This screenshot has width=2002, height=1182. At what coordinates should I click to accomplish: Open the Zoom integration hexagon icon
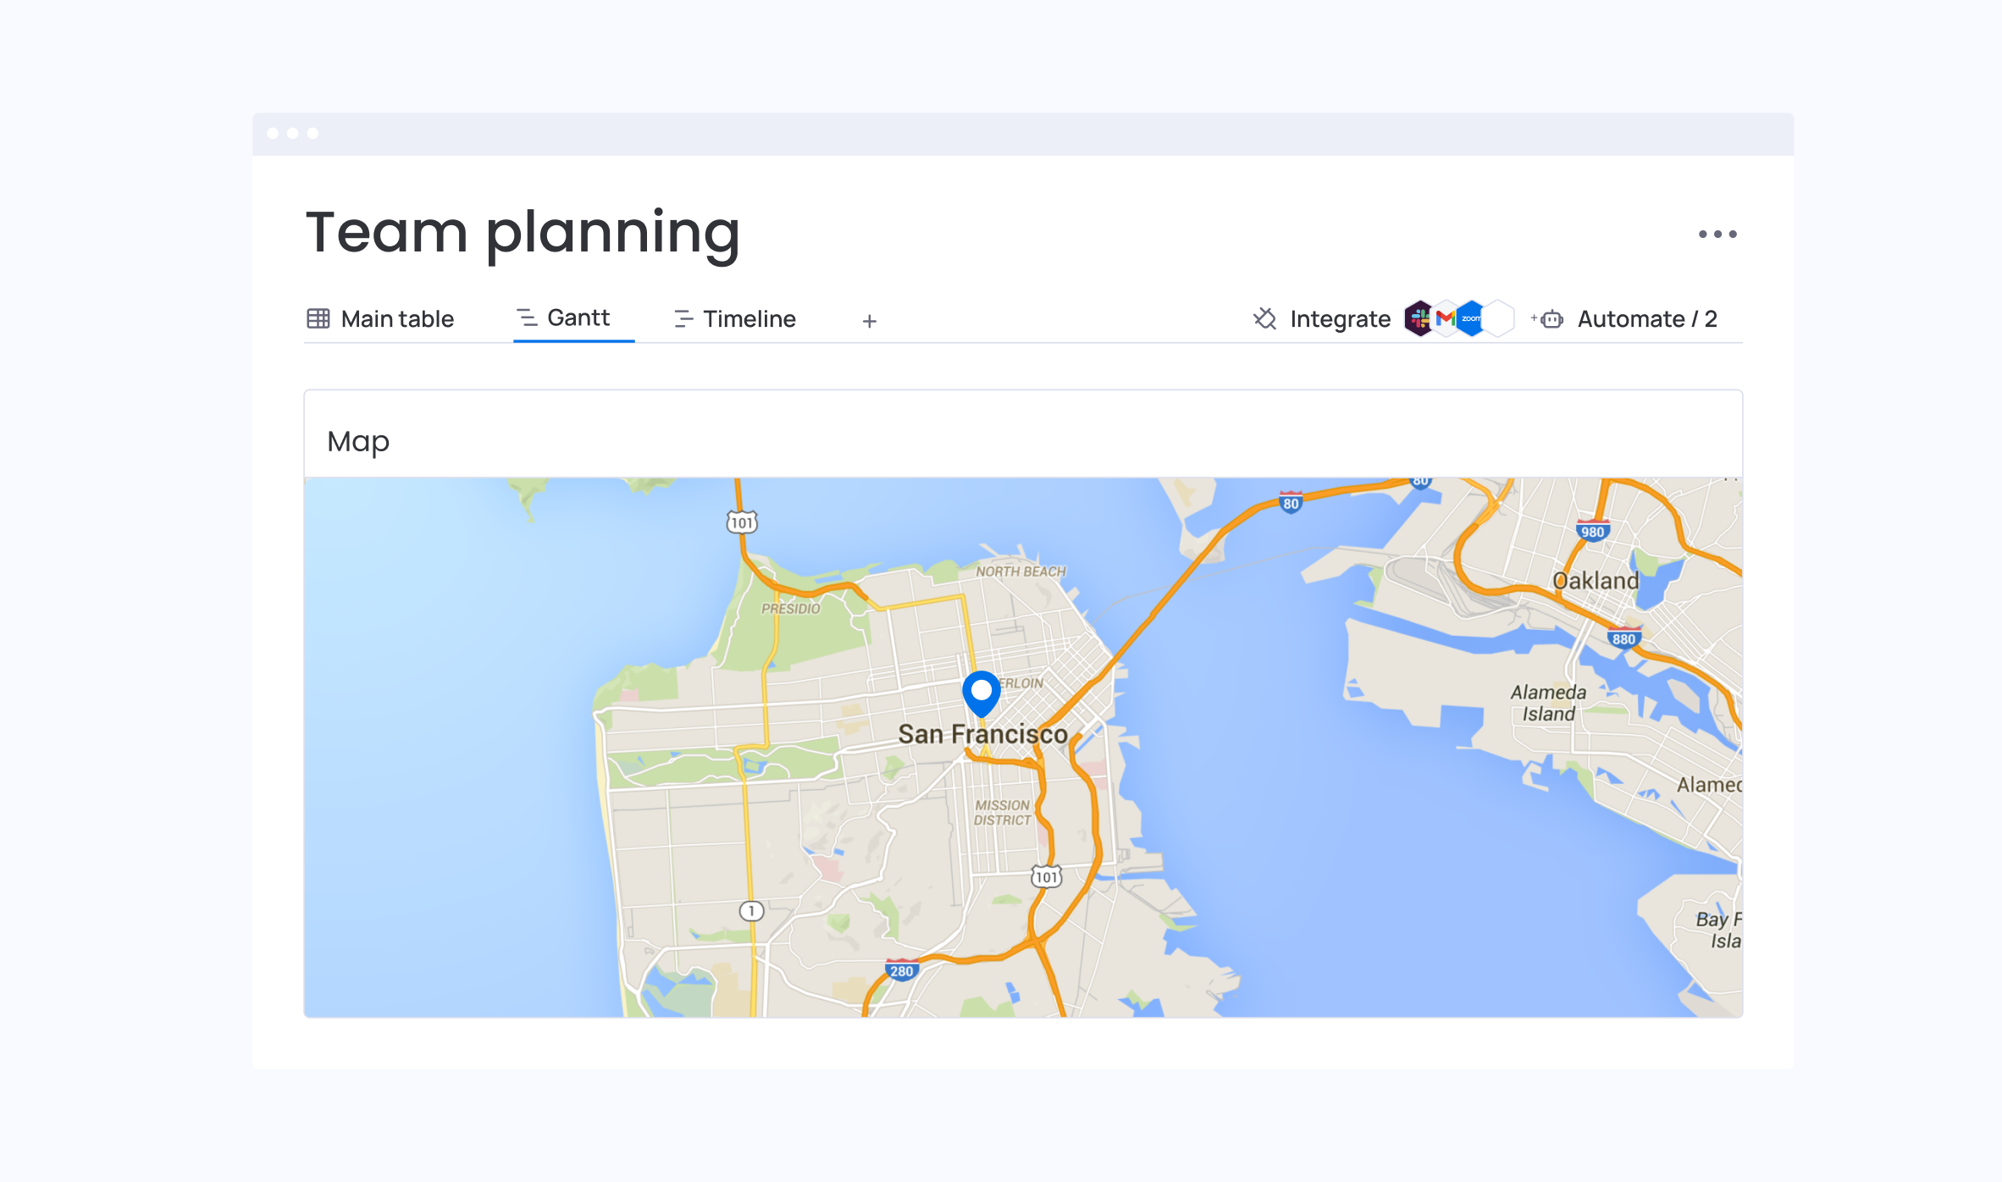pos(1471,318)
